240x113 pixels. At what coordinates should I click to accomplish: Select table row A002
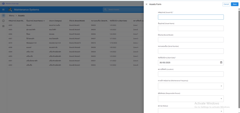(x=75, y=65)
